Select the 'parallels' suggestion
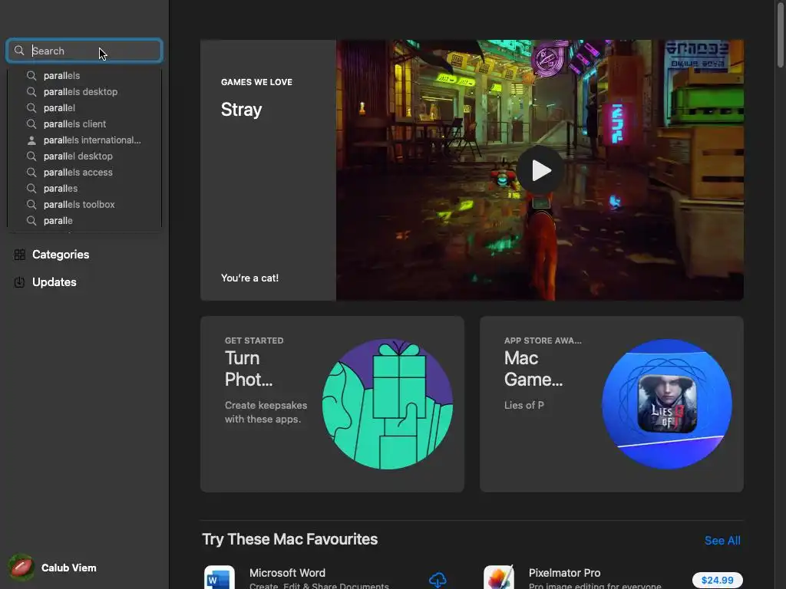Screen dimensions: 786x589 84,76
